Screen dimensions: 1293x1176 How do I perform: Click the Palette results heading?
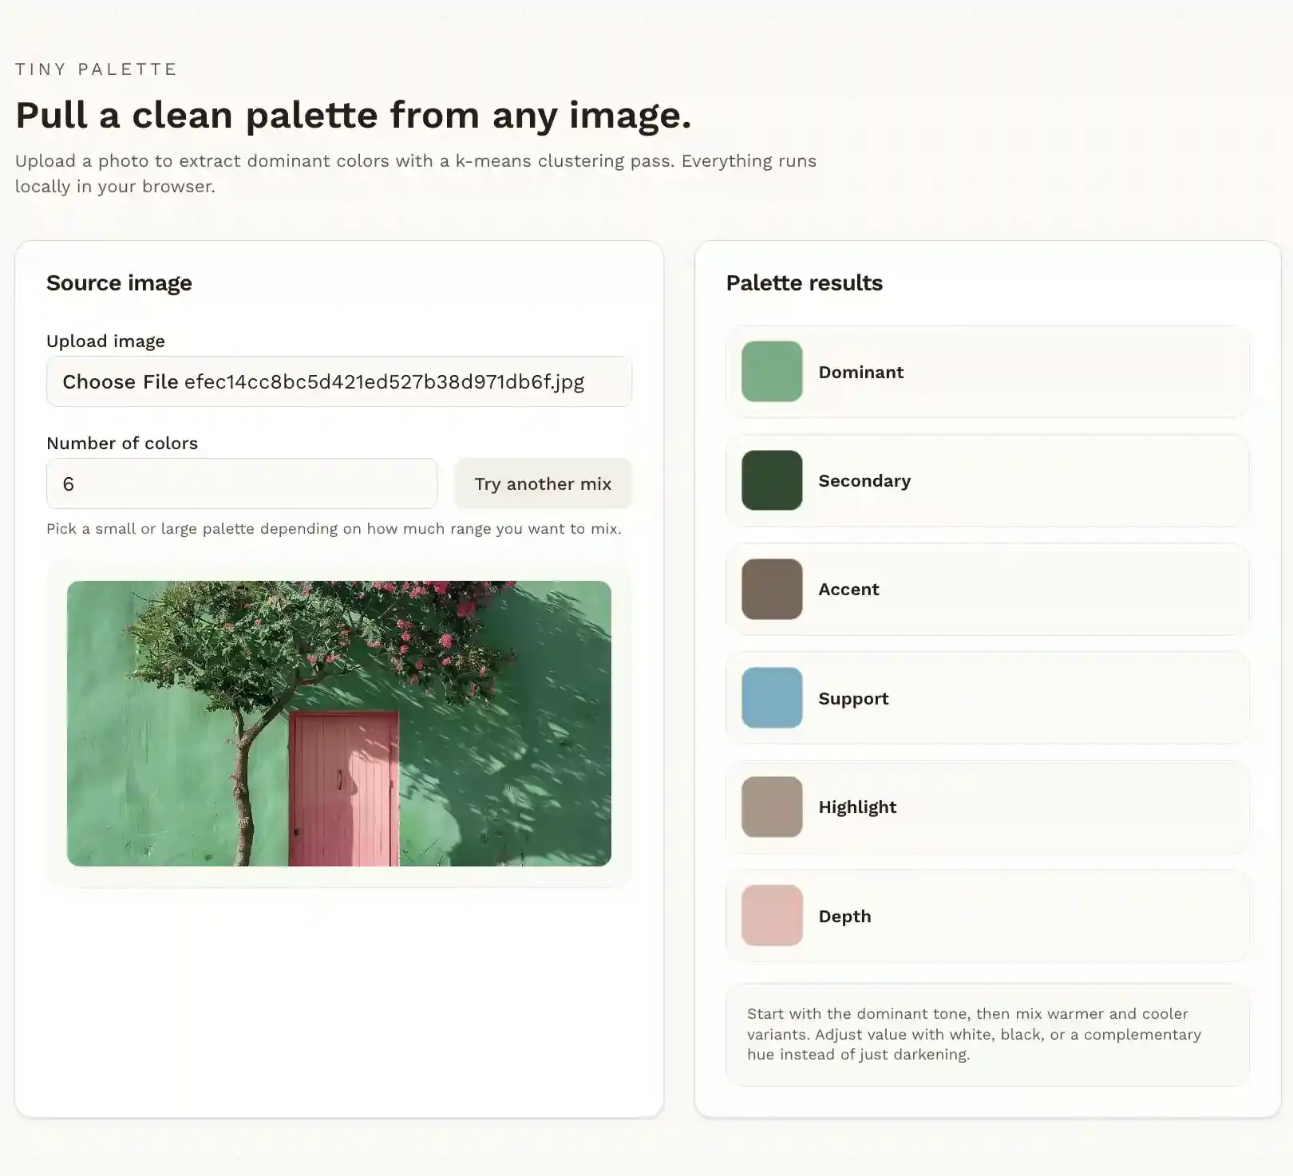[x=804, y=282]
